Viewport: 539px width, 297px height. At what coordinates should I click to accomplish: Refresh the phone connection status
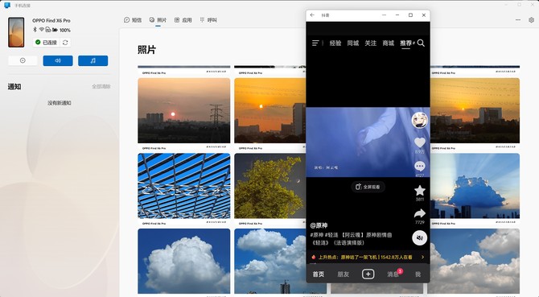(65, 43)
